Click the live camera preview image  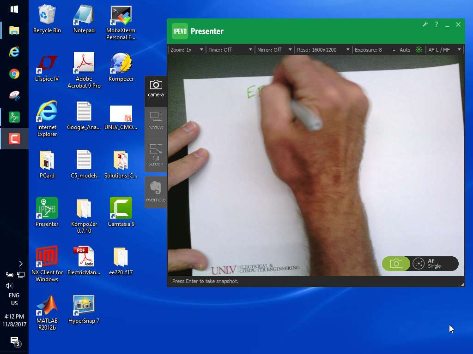(x=315, y=165)
